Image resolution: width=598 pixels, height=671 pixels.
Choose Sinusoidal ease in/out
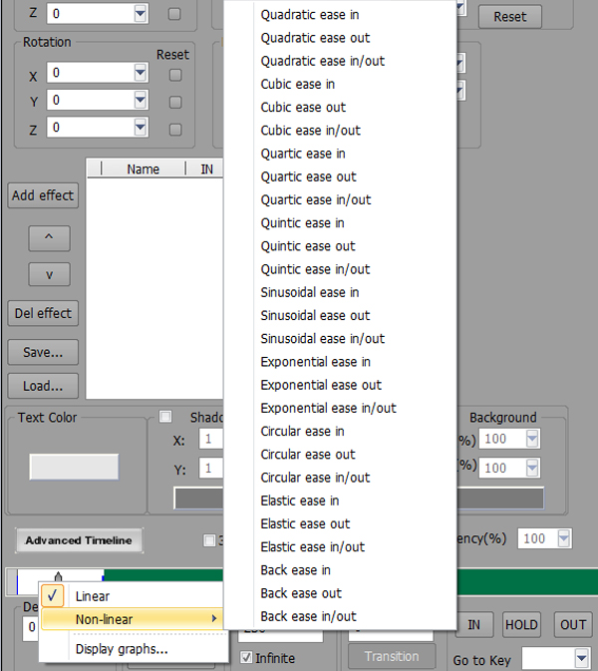pyautogui.click(x=323, y=339)
